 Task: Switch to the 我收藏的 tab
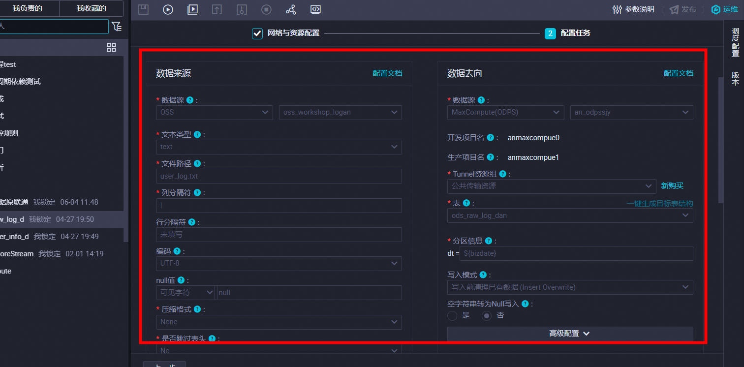(92, 8)
